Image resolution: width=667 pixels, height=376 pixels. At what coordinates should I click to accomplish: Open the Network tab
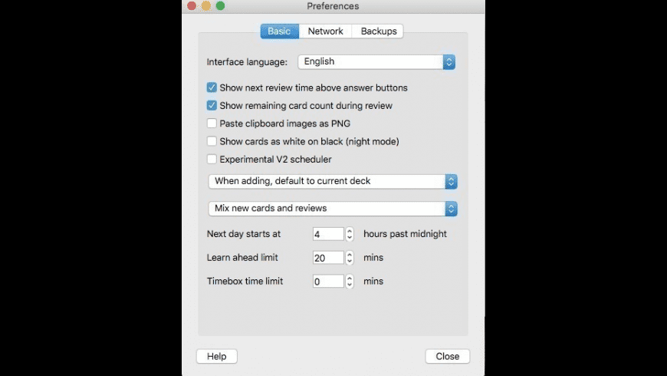click(325, 31)
